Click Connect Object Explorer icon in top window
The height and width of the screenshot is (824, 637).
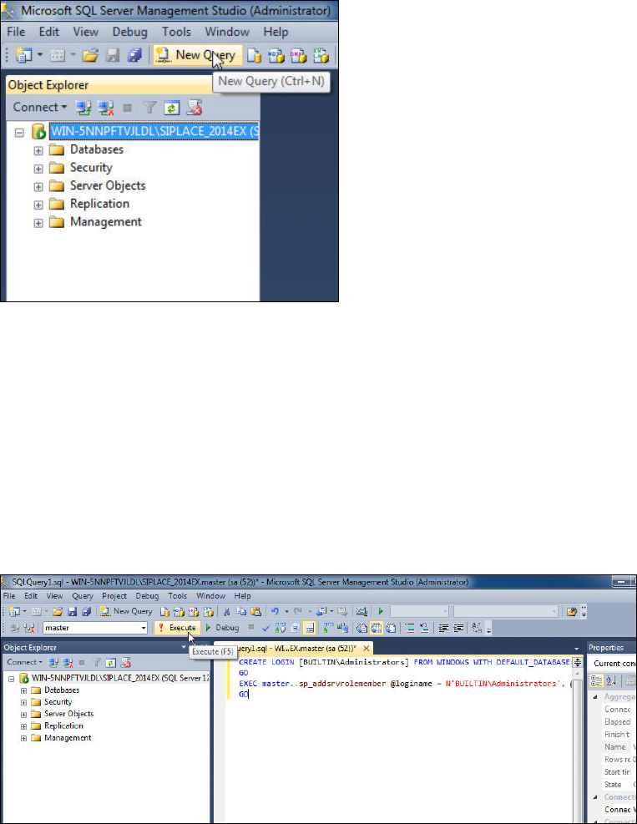click(x=83, y=108)
